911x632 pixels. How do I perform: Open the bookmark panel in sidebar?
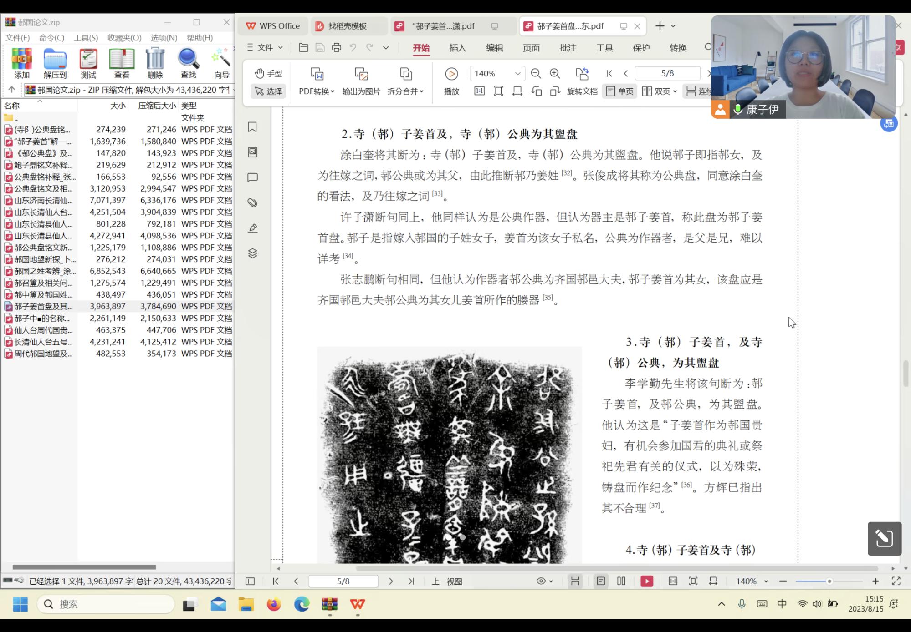(x=252, y=127)
